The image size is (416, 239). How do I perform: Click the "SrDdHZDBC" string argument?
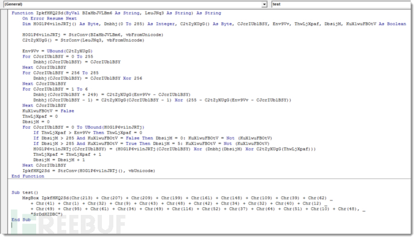tap(46, 214)
